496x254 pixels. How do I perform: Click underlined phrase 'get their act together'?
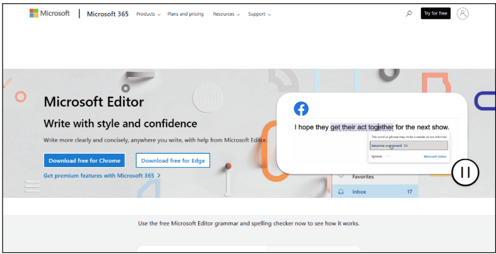click(x=362, y=127)
